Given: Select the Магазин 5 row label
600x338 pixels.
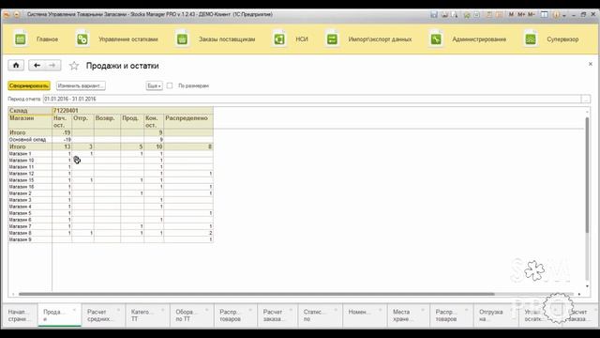Looking at the screenshot, I should coord(20,213).
